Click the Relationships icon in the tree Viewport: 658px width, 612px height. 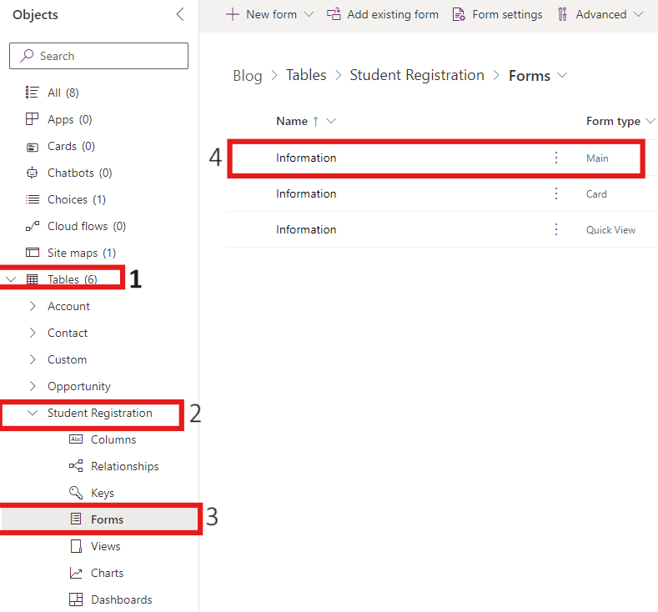pyautogui.click(x=76, y=466)
